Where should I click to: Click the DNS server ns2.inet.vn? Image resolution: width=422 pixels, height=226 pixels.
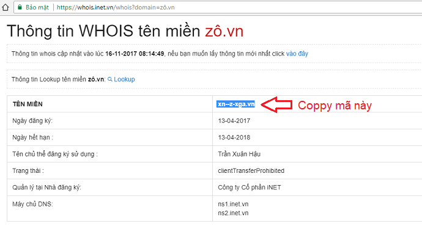(233, 213)
